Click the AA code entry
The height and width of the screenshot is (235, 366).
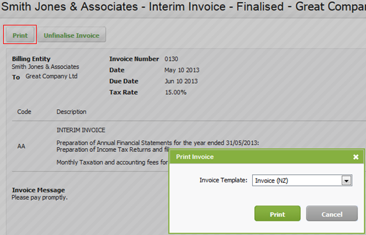pos(21,146)
